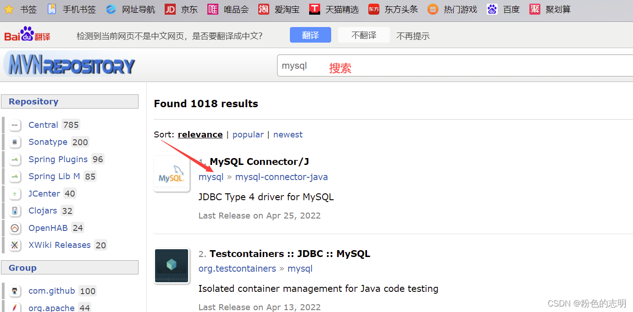Open the JD 京东 bookmark icon

pos(170,9)
